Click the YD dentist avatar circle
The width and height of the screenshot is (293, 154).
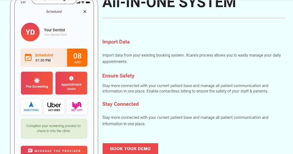(x=30, y=32)
